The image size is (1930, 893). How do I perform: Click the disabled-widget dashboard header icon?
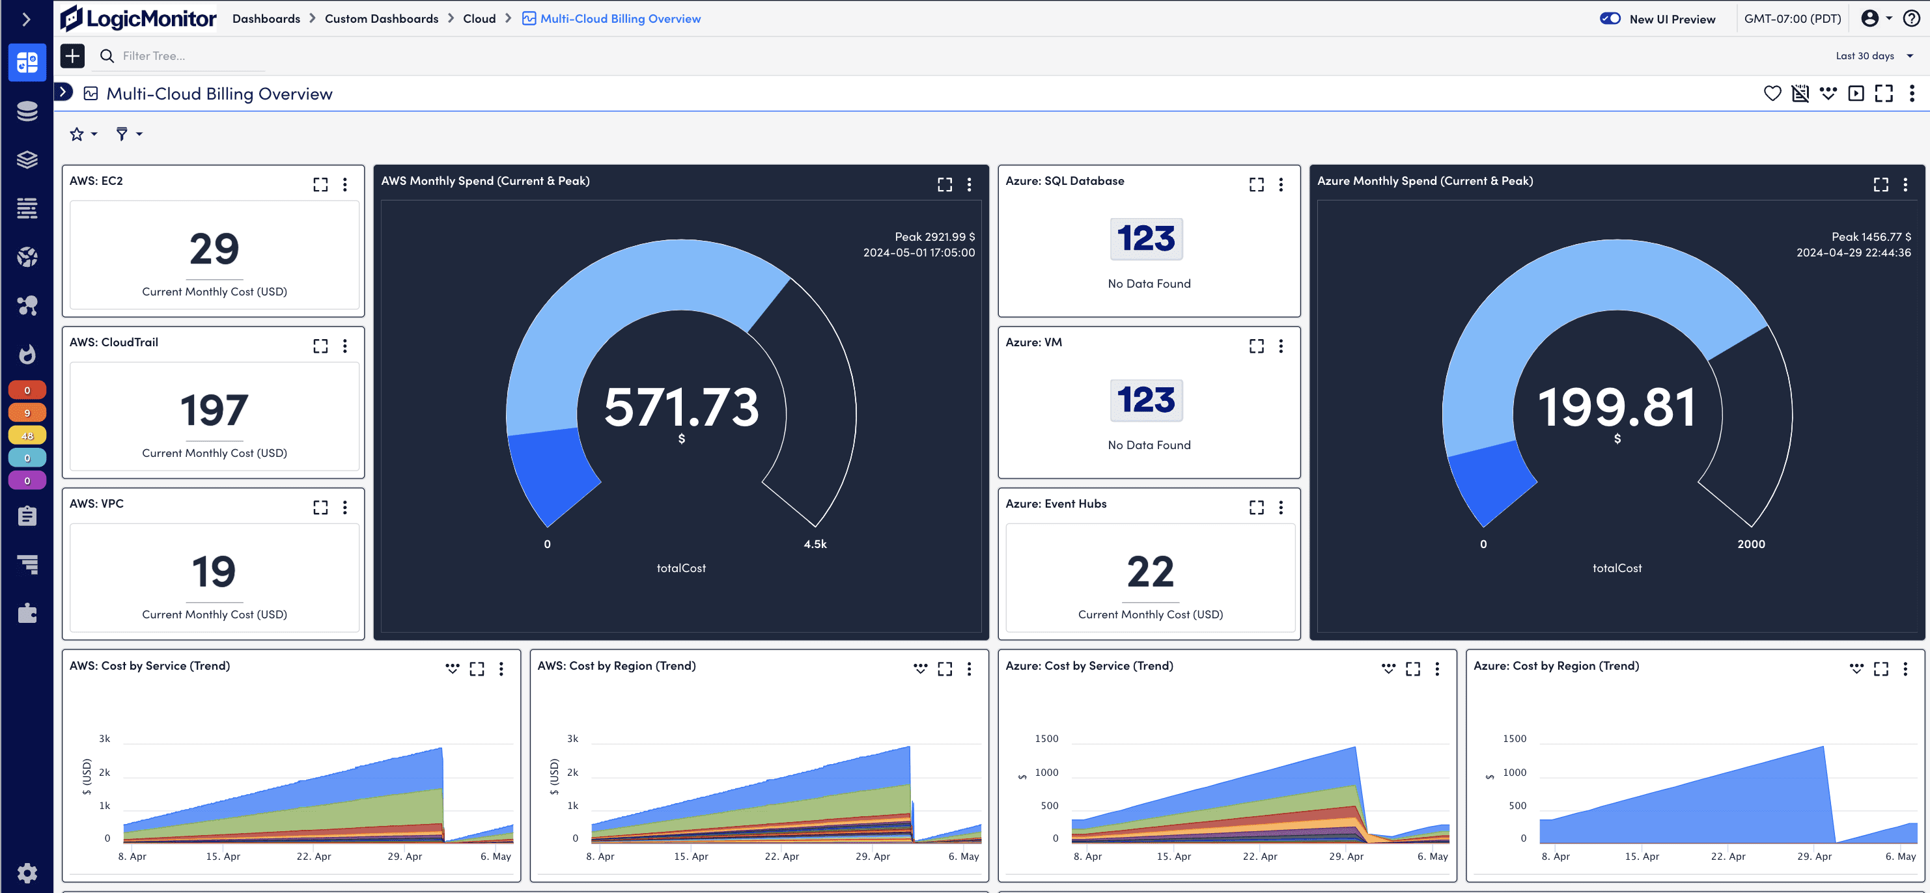point(1800,93)
